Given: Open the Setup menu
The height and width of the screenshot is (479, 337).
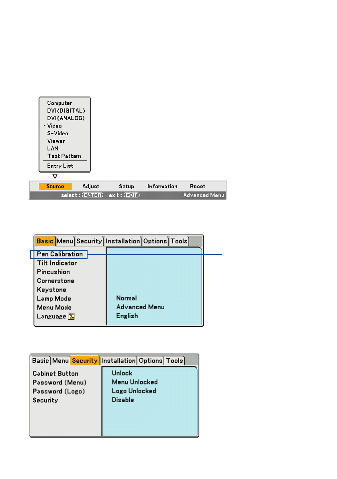Looking at the screenshot, I should coord(127,187).
